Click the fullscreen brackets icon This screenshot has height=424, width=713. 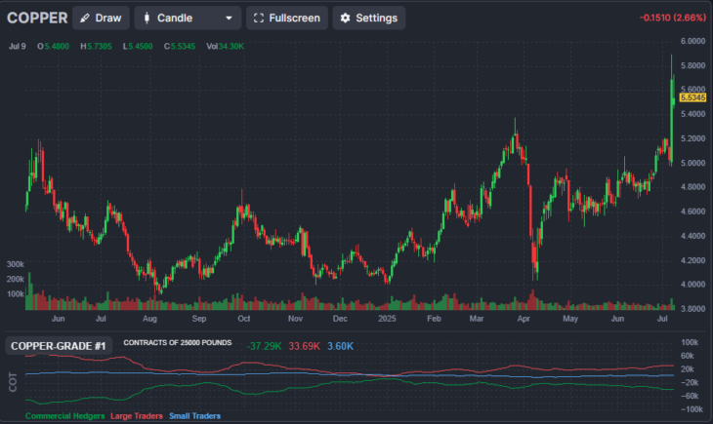(x=259, y=19)
